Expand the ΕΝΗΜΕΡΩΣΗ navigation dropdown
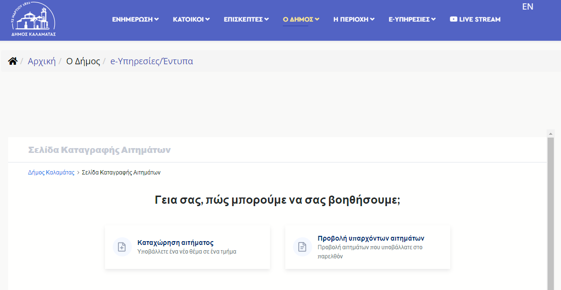Screen dimensions: 561x290 click(135, 19)
